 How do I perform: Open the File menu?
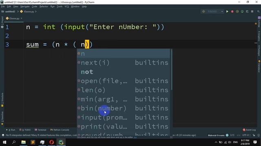3,6
